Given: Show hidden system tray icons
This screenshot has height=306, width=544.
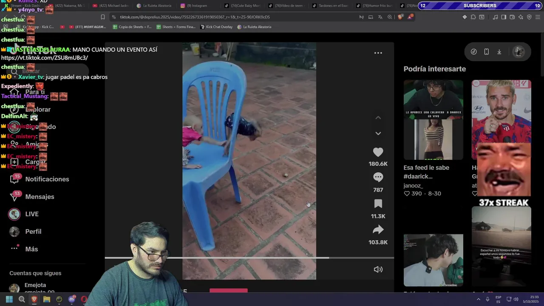Looking at the screenshot, I should [478, 299].
